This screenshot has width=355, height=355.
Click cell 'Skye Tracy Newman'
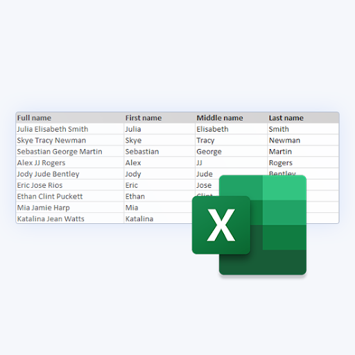click(x=70, y=140)
